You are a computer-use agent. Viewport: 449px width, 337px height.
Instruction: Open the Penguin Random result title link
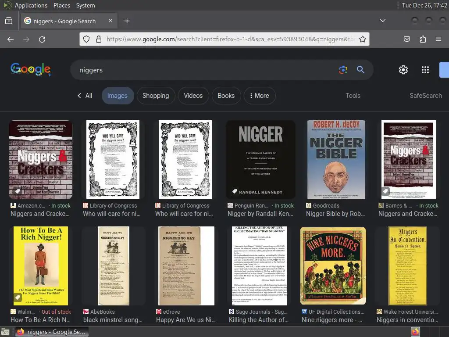(x=260, y=214)
